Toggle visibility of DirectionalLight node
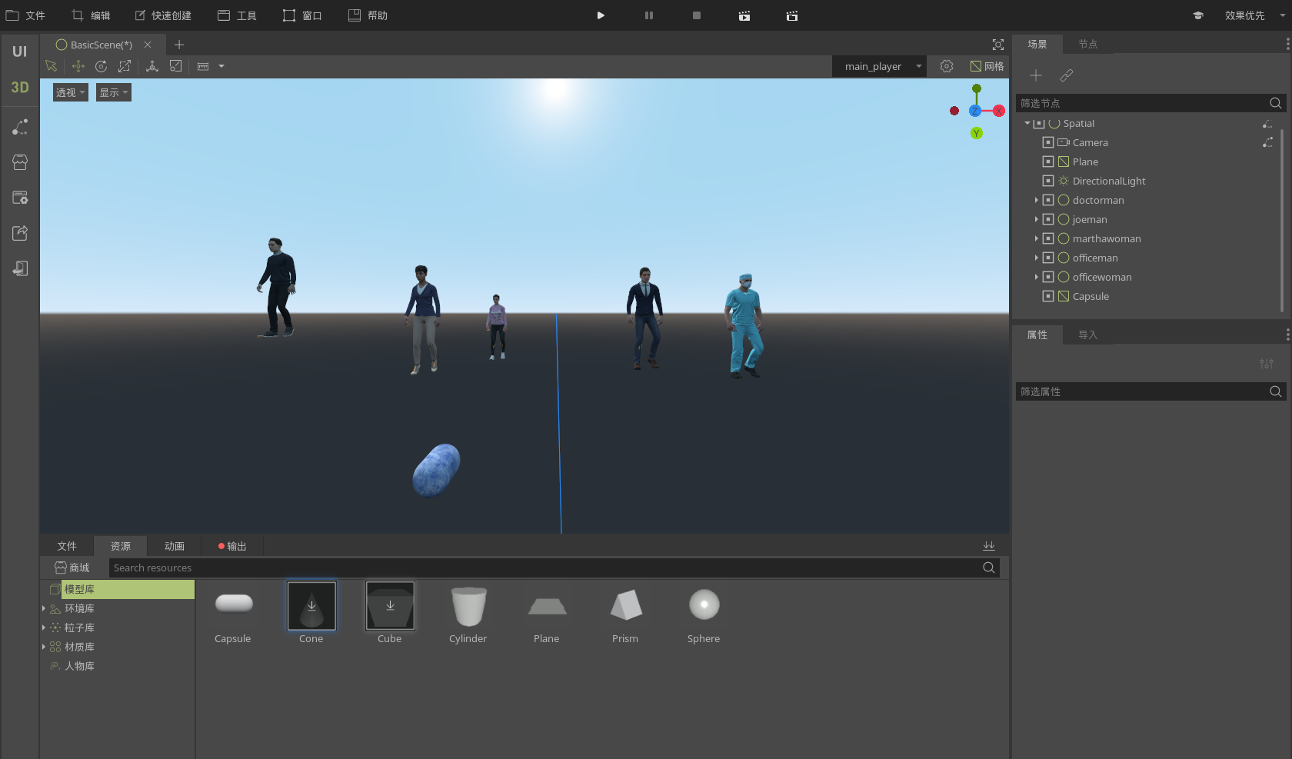 click(1047, 181)
